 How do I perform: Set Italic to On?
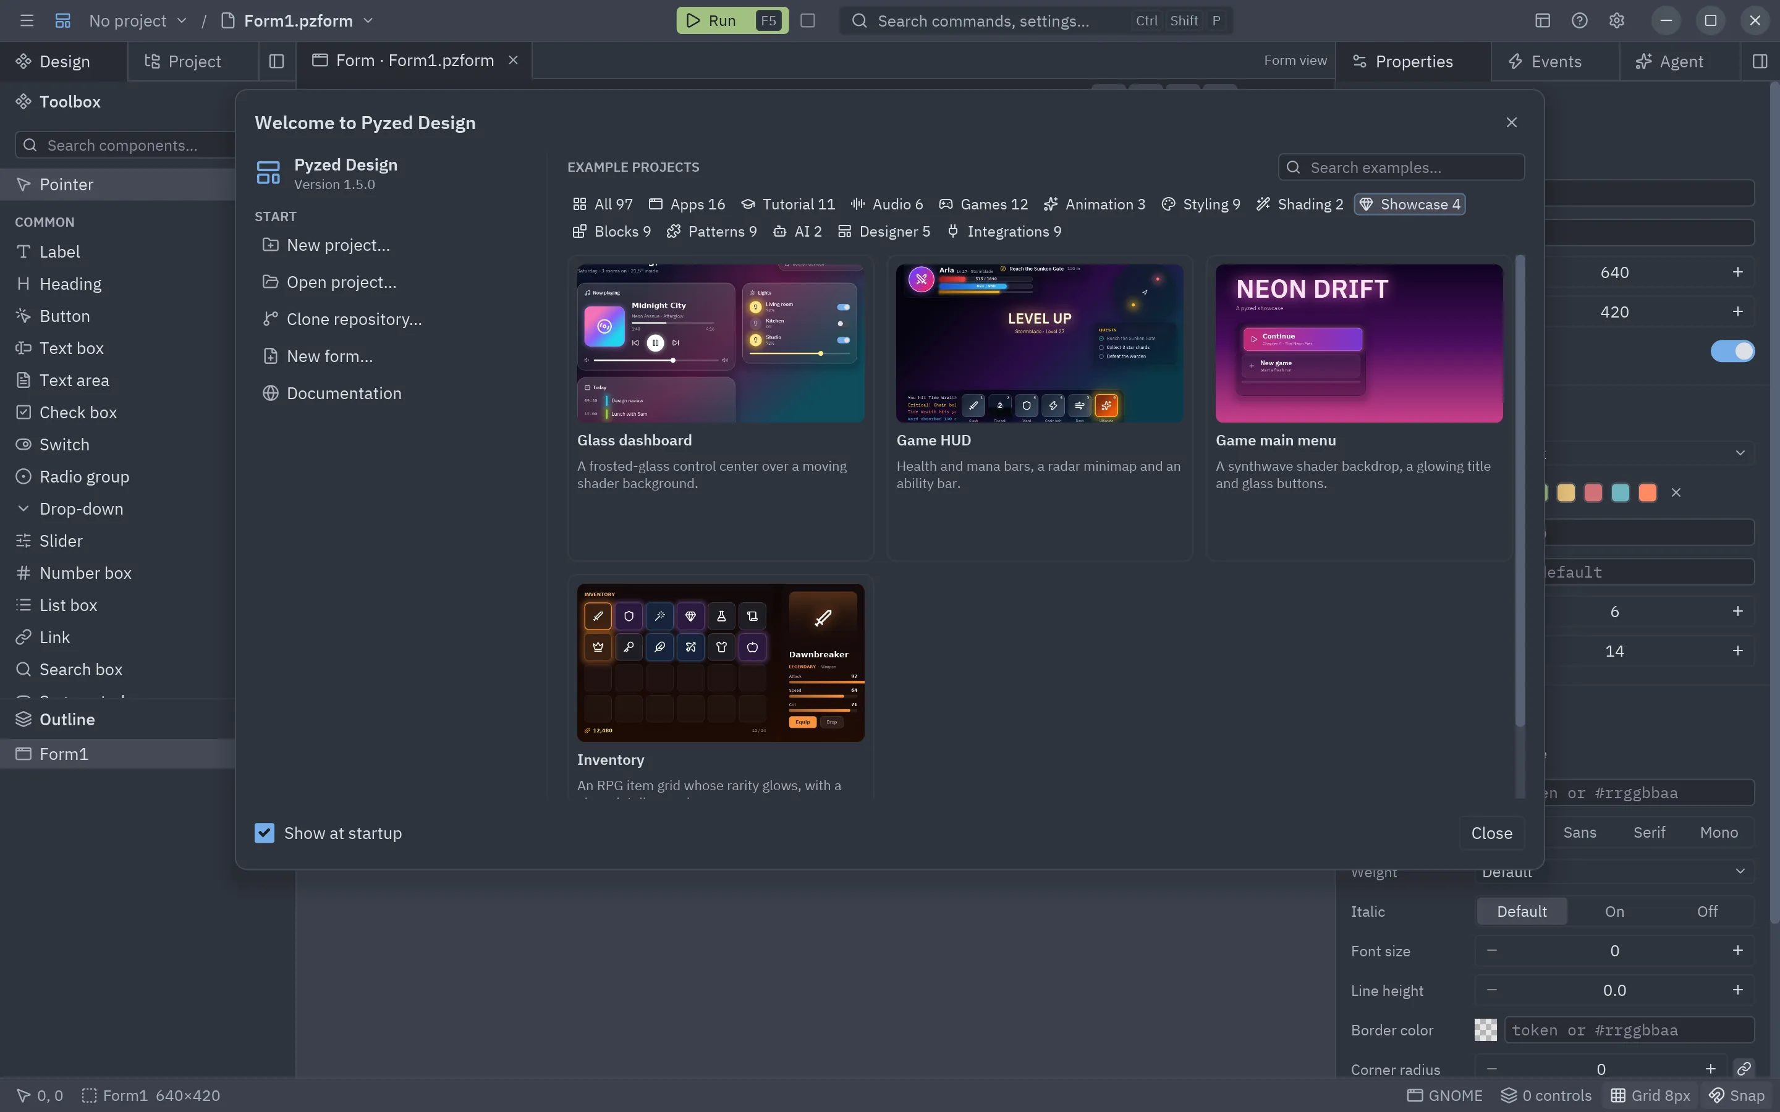(x=1614, y=912)
